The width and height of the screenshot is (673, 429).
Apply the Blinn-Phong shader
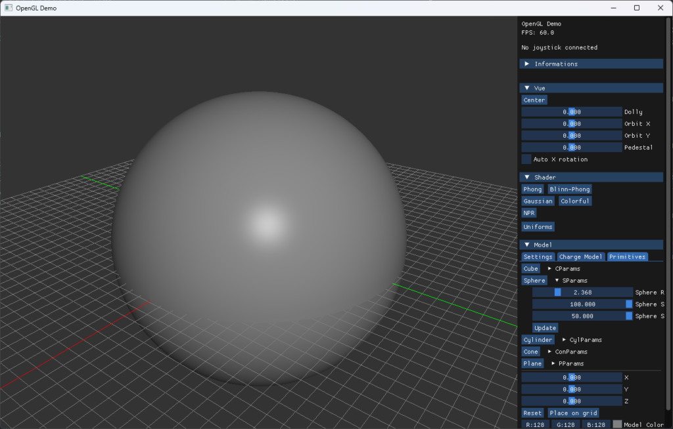tap(570, 189)
